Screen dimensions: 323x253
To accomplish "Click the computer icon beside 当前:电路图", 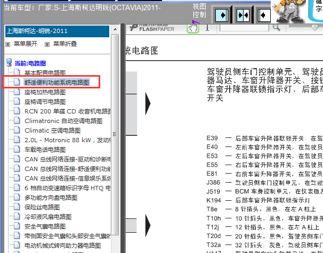I will (x=9, y=62).
